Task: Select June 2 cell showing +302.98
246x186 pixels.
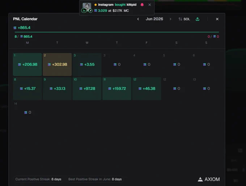Action: point(57,64)
